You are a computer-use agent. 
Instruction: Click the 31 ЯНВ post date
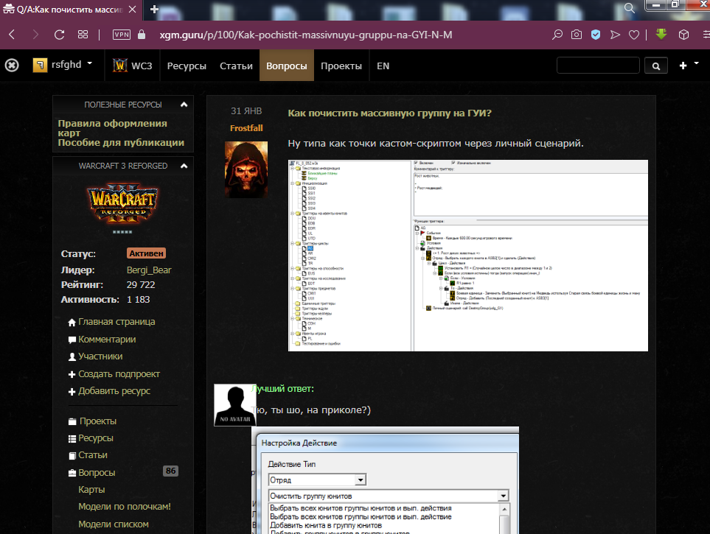246,111
